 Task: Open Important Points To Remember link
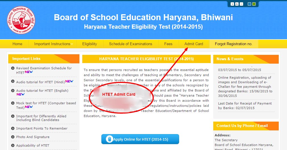tap(42, 128)
